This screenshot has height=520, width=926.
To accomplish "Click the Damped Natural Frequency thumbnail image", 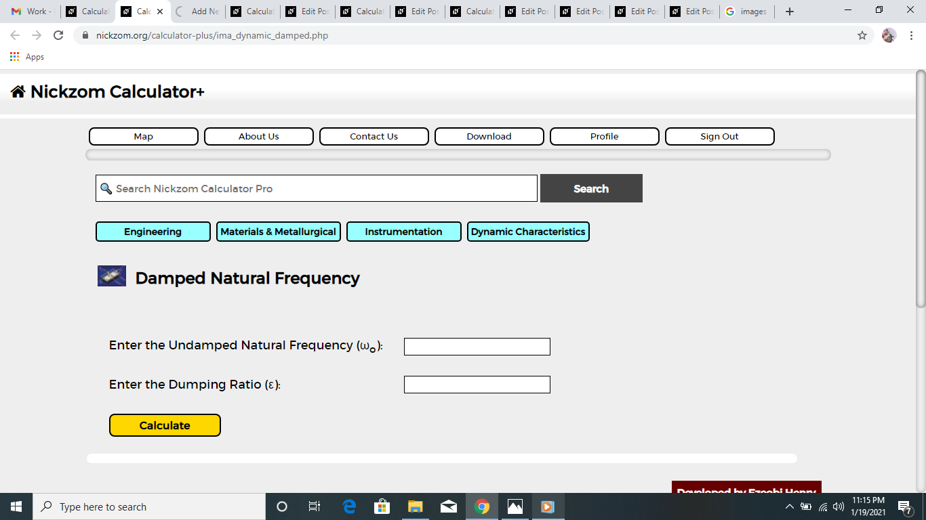I will click(112, 276).
